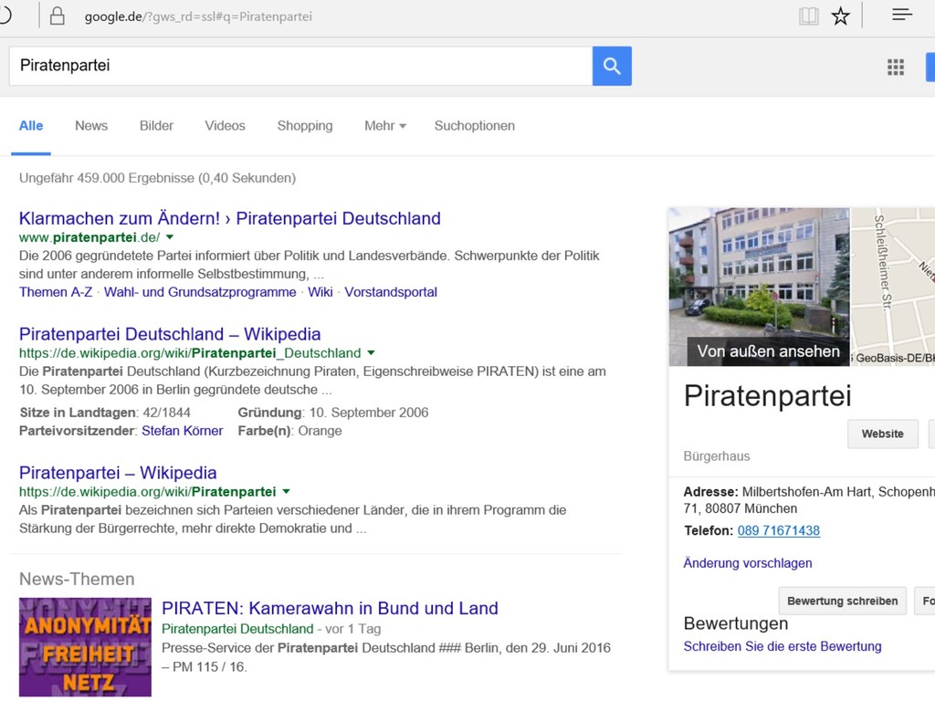Click the Website button in knowledge panel
The width and height of the screenshot is (935, 701).
tap(883, 434)
